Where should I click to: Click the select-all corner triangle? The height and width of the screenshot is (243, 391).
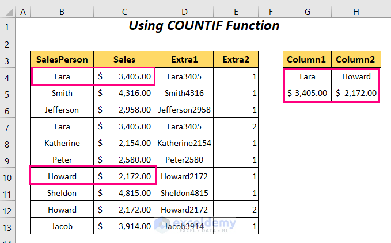[x=7, y=11]
